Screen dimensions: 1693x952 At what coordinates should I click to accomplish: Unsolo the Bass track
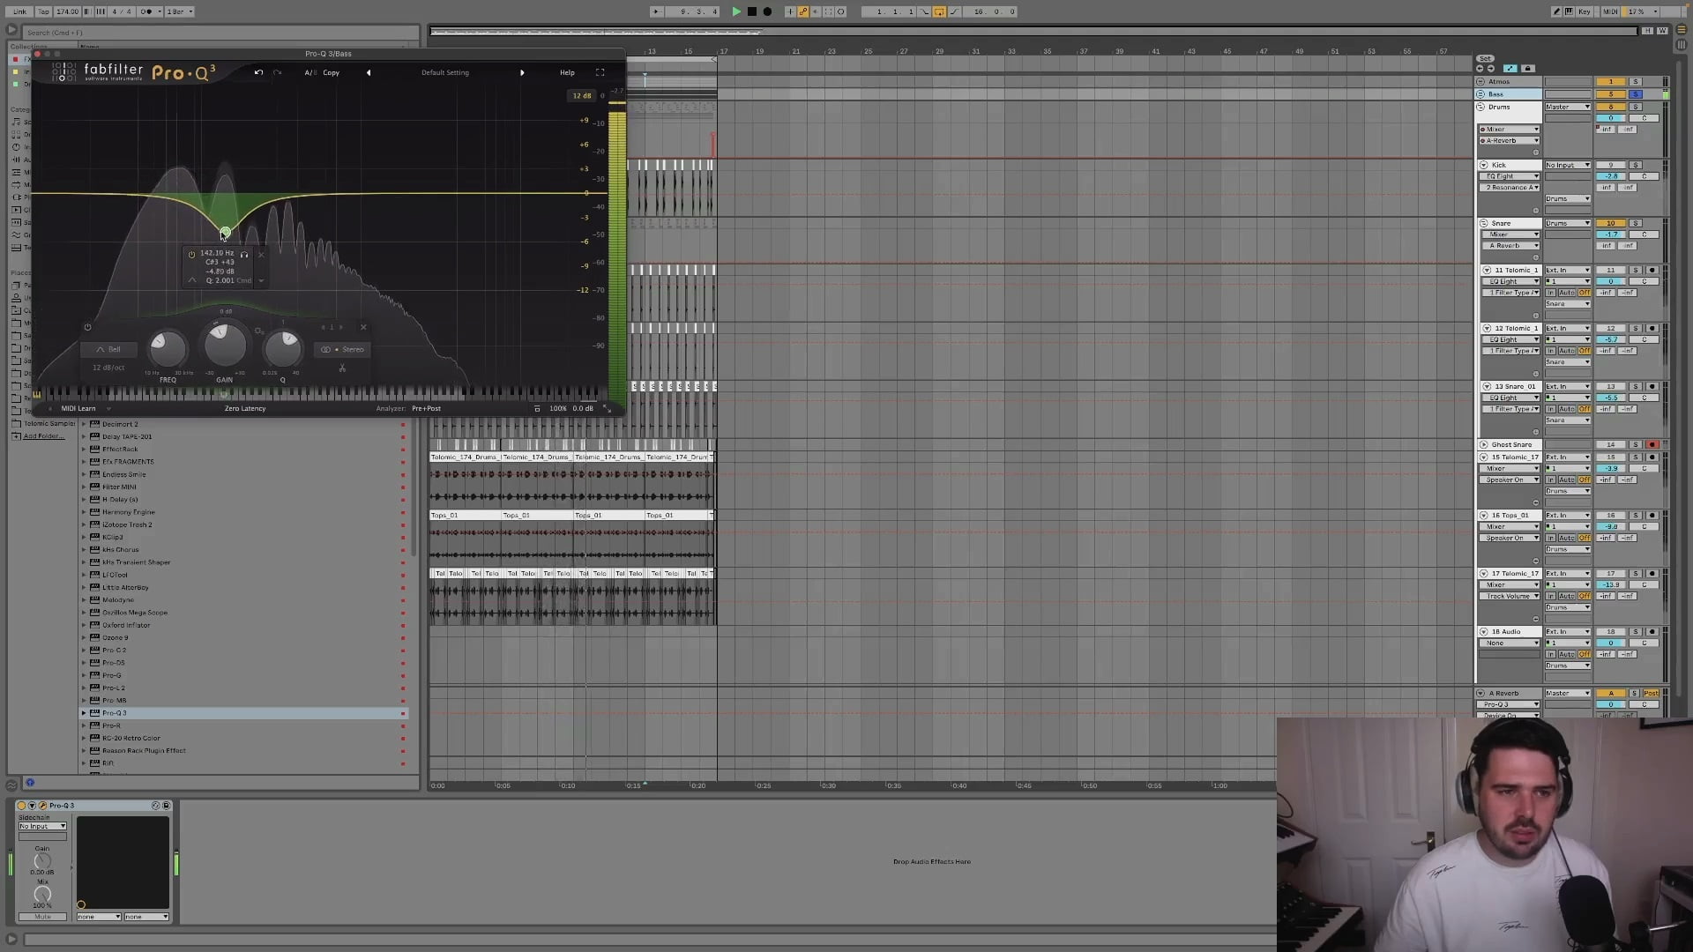1636,94
